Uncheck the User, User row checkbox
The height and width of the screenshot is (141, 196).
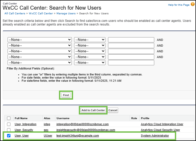9,136
